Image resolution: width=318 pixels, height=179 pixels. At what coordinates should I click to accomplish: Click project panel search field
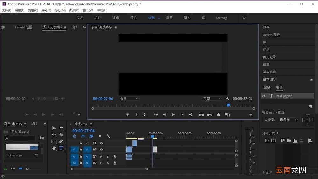20,138
